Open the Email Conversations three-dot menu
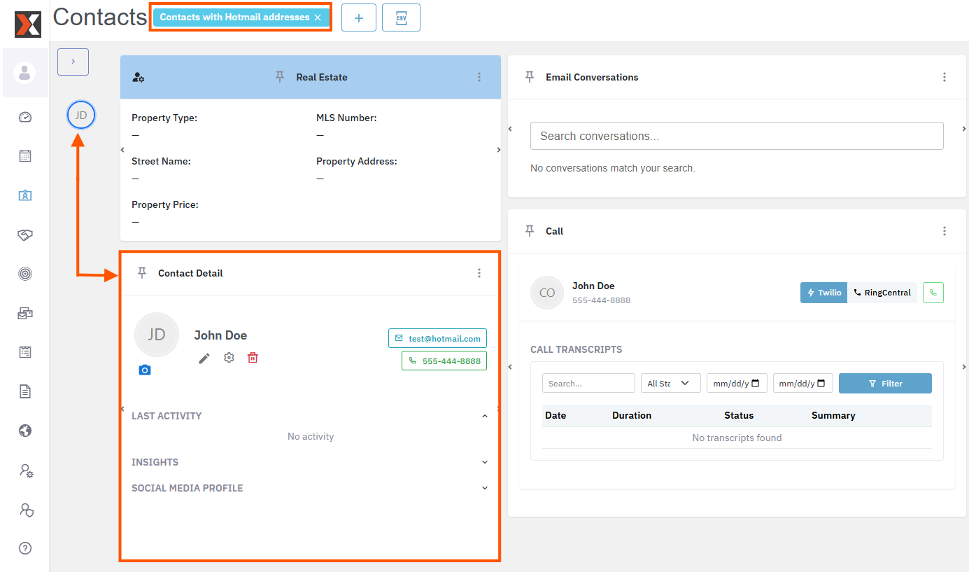This screenshot has width=969, height=572. pyautogui.click(x=945, y=77)
